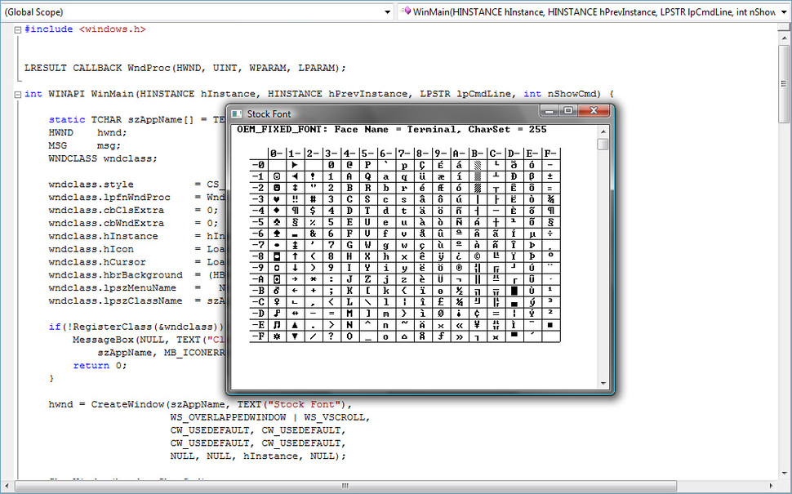Viewport: 792px width, 494px height.
Task: Maximize the Stock Font window
Action: pos(568,110)
